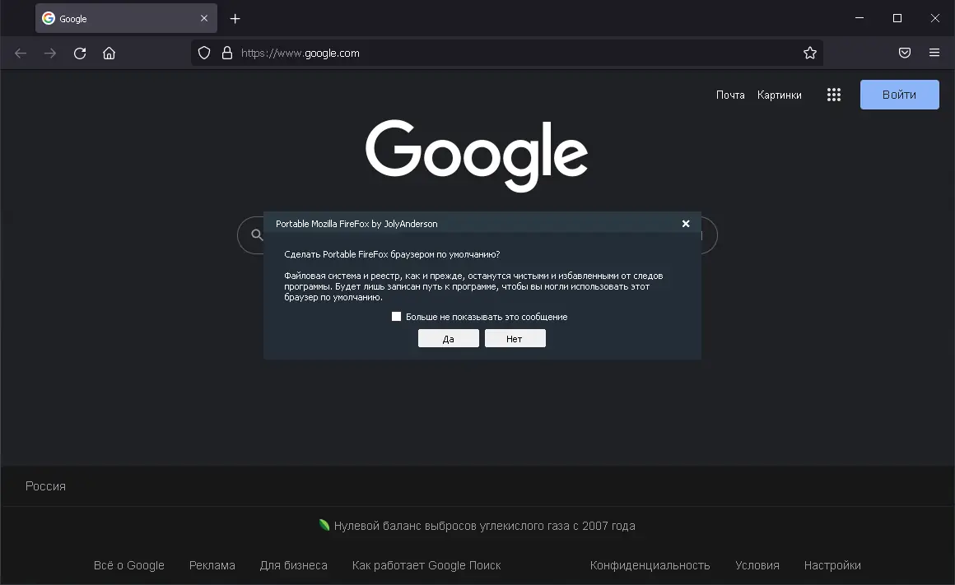Bookmark this page with the star
The height and width of the screenshot is (585, 955).
click(810, 53)
